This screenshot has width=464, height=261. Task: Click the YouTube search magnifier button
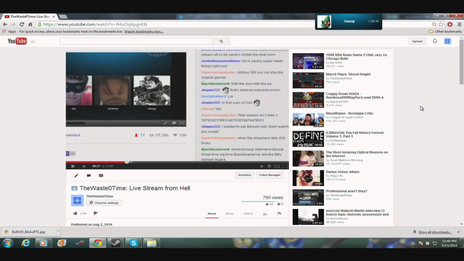point(221,41)
